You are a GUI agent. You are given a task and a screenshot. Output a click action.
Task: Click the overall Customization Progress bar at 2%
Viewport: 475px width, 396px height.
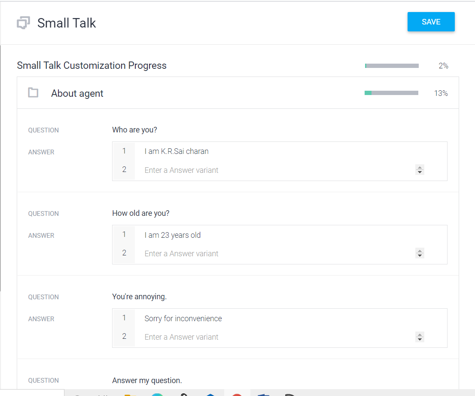tap(391, 65)
